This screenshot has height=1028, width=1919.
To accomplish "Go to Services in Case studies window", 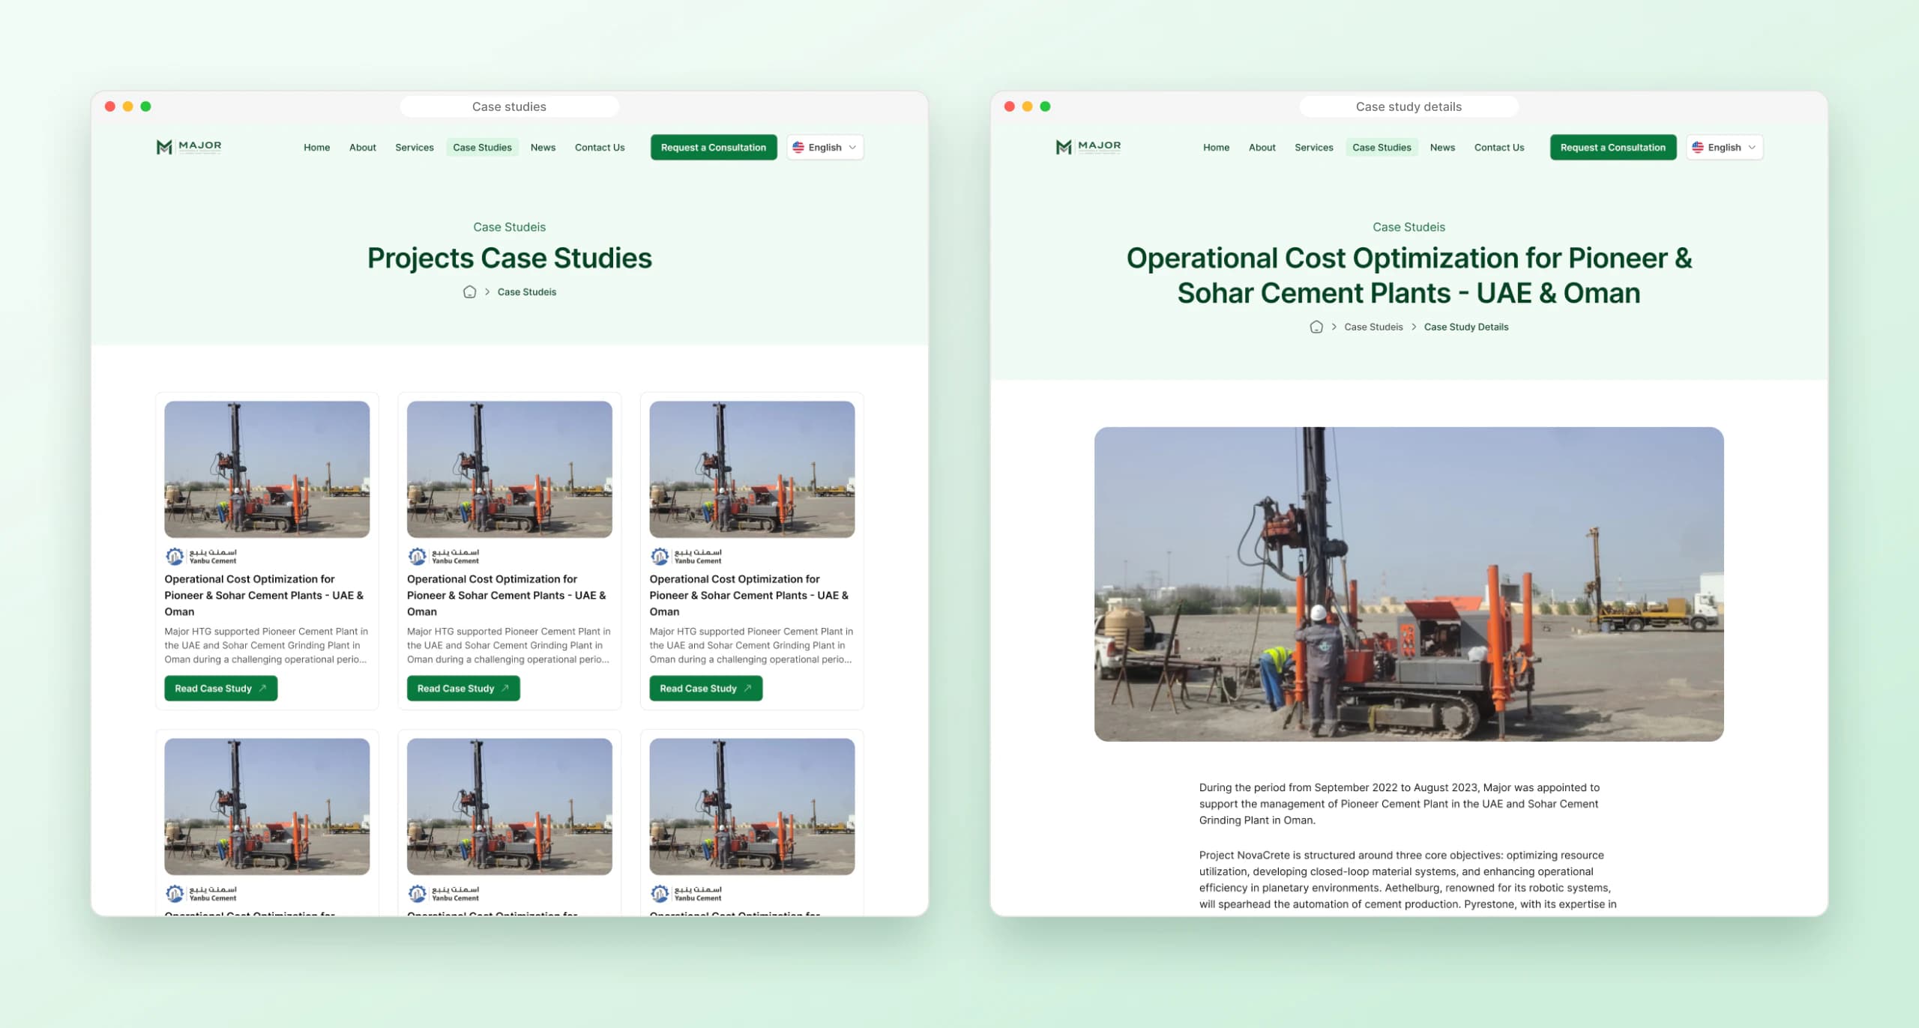I will pos(415,148).
